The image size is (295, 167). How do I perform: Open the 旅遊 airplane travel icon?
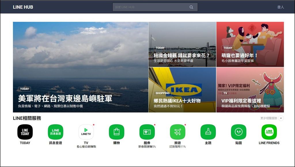[x=177, y=132]
